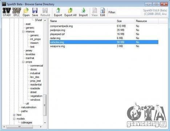Select paths folder in tree
This screenshot has width=170, height=131.
tap(24, 111)
